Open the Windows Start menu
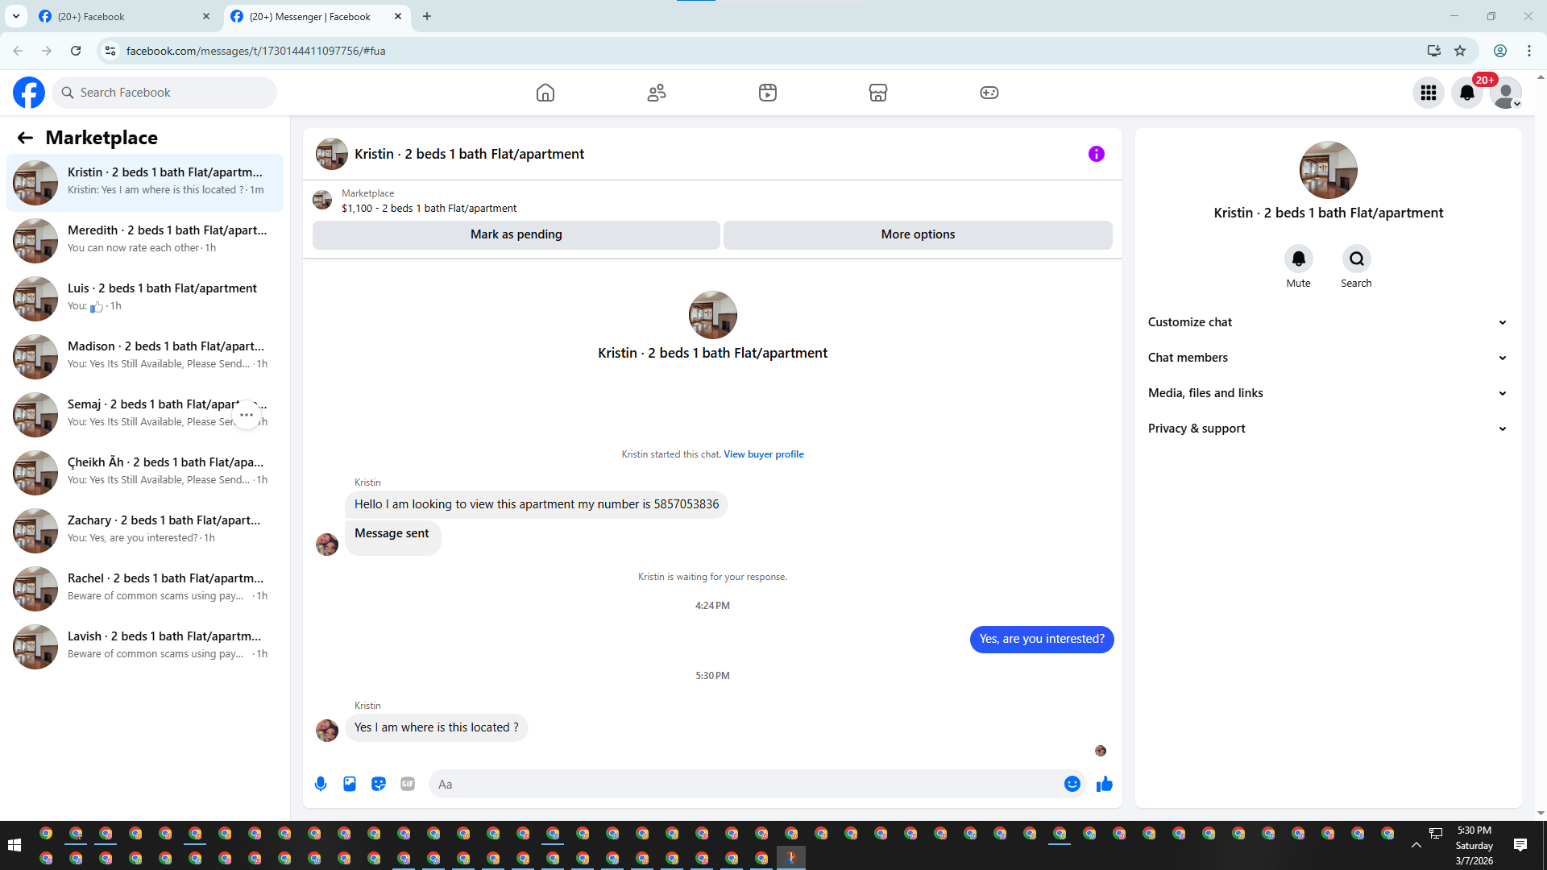 click(x=15, y=845)
